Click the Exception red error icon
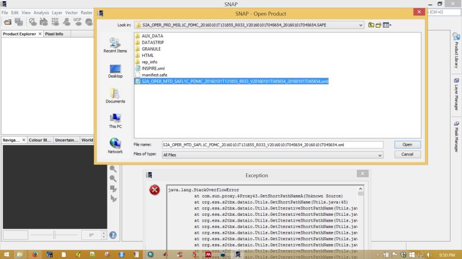The image size is (462, 259). (154, 190)
